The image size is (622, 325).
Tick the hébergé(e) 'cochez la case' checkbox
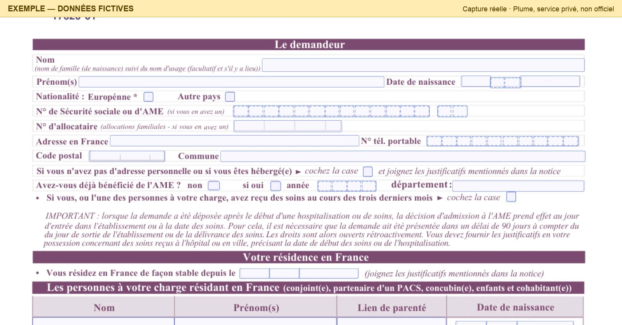click(368, 172)
